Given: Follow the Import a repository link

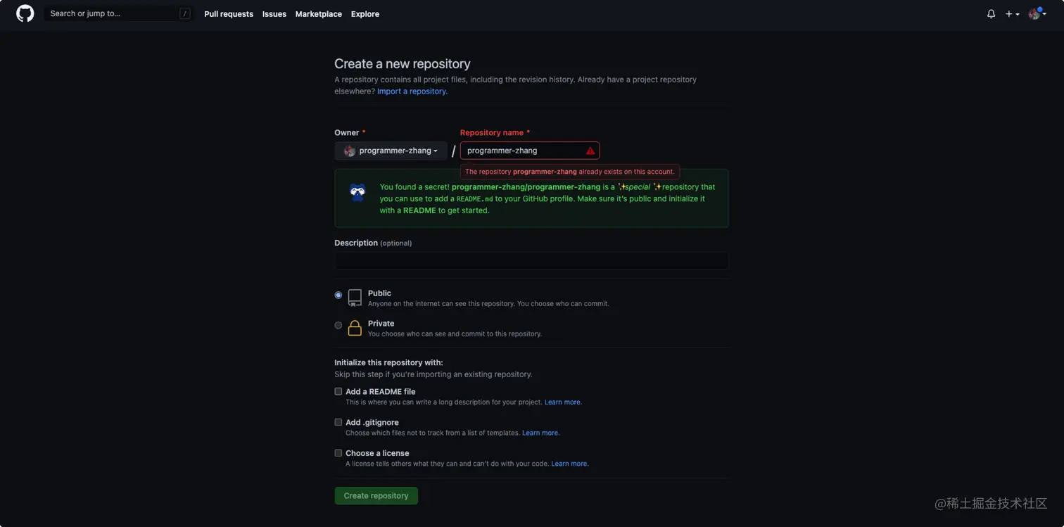Looking at the screenshot, I should [x=412, y=91].
